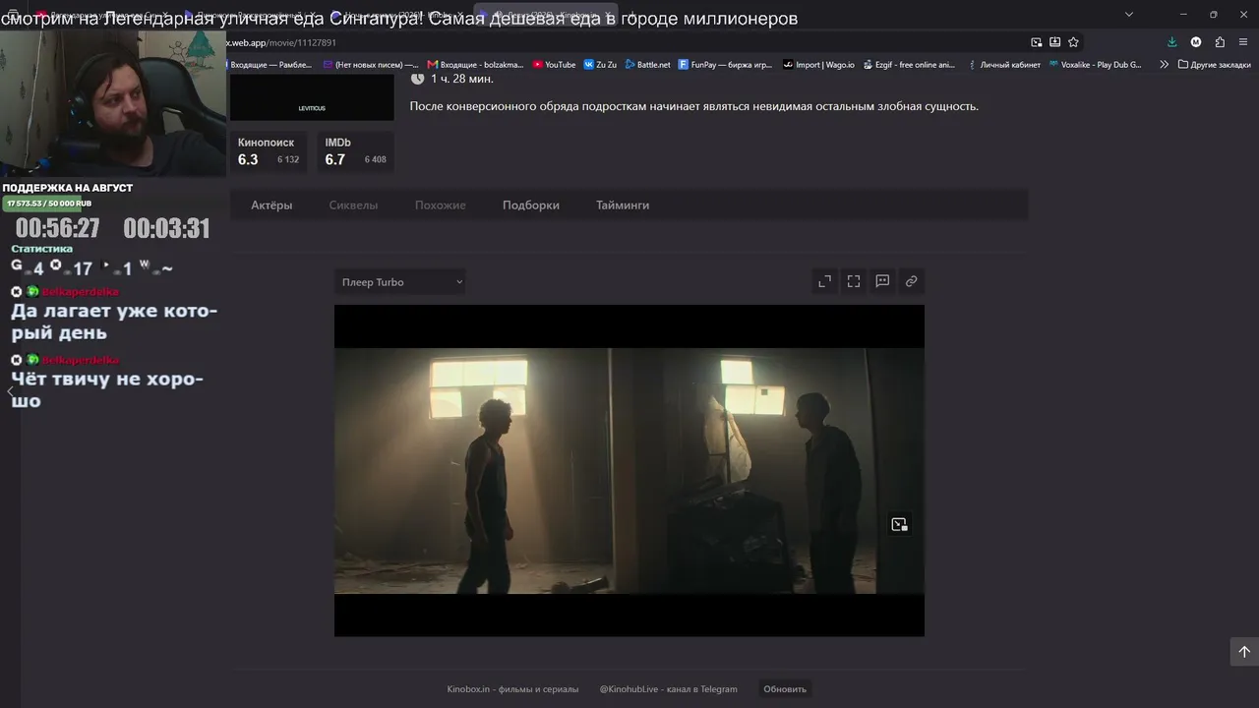The image size is (1259, 708).
Task: Click the '1 ч. 28 мин.' duration text
Action: [x=462, y=79]
